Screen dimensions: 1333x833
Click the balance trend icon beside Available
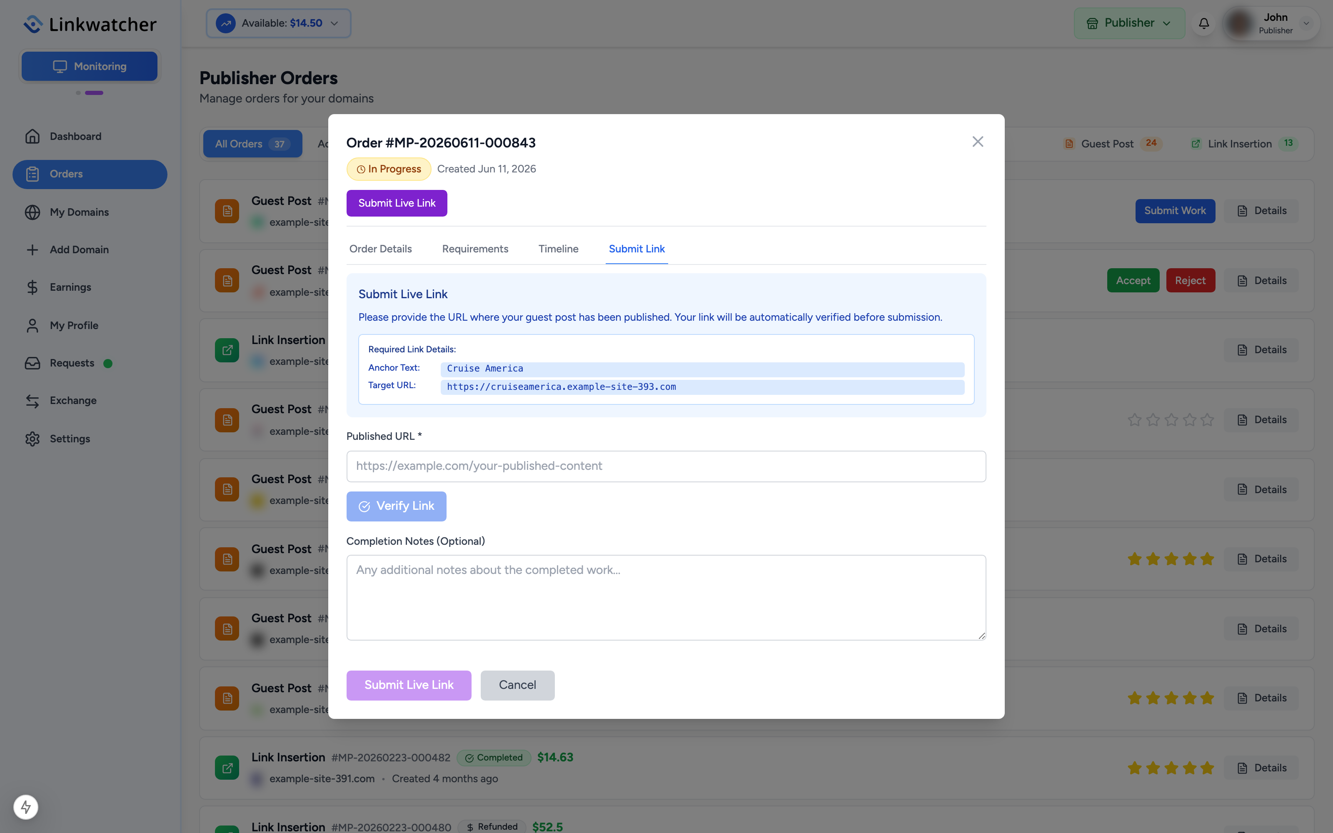(225, 23)
